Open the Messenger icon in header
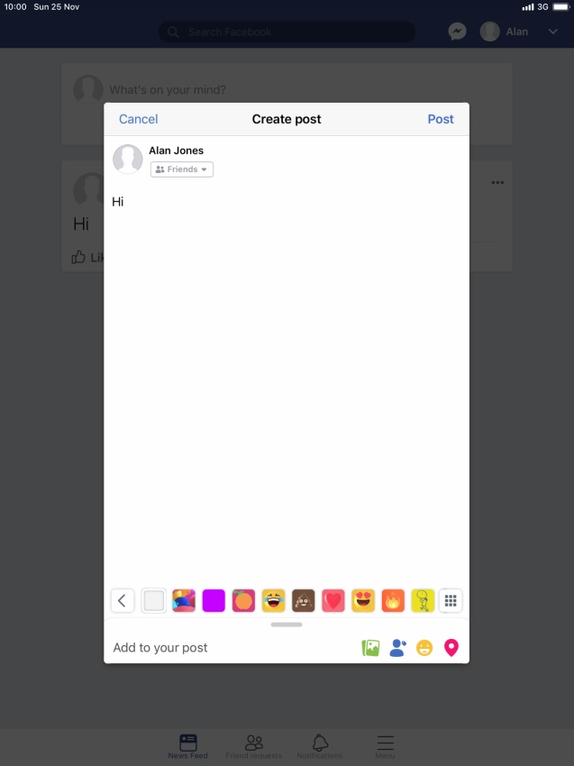Viewport: 574px width, 766px height. pos(457,32)
